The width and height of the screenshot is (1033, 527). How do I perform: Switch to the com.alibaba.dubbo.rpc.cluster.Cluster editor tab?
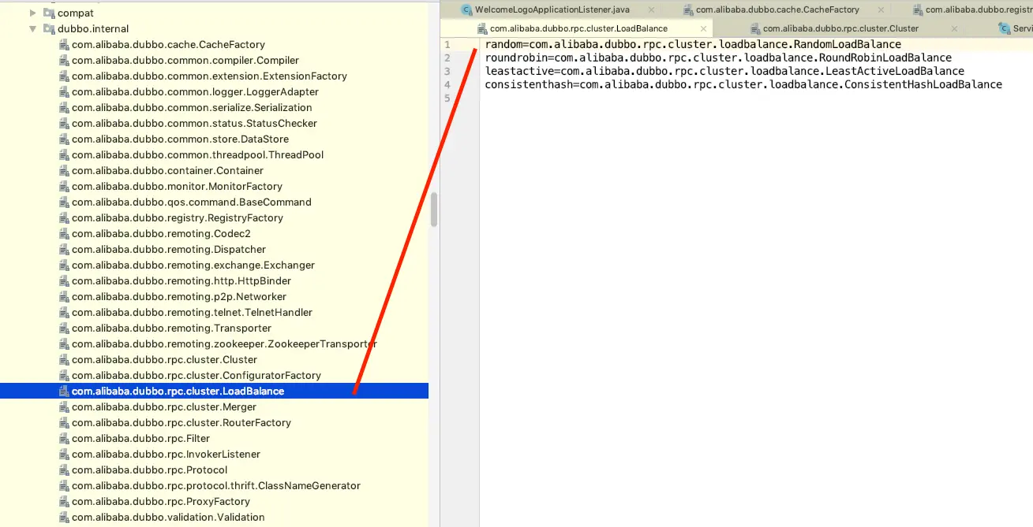840,28
